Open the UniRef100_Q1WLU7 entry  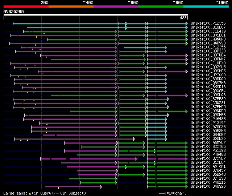(208, 27)
